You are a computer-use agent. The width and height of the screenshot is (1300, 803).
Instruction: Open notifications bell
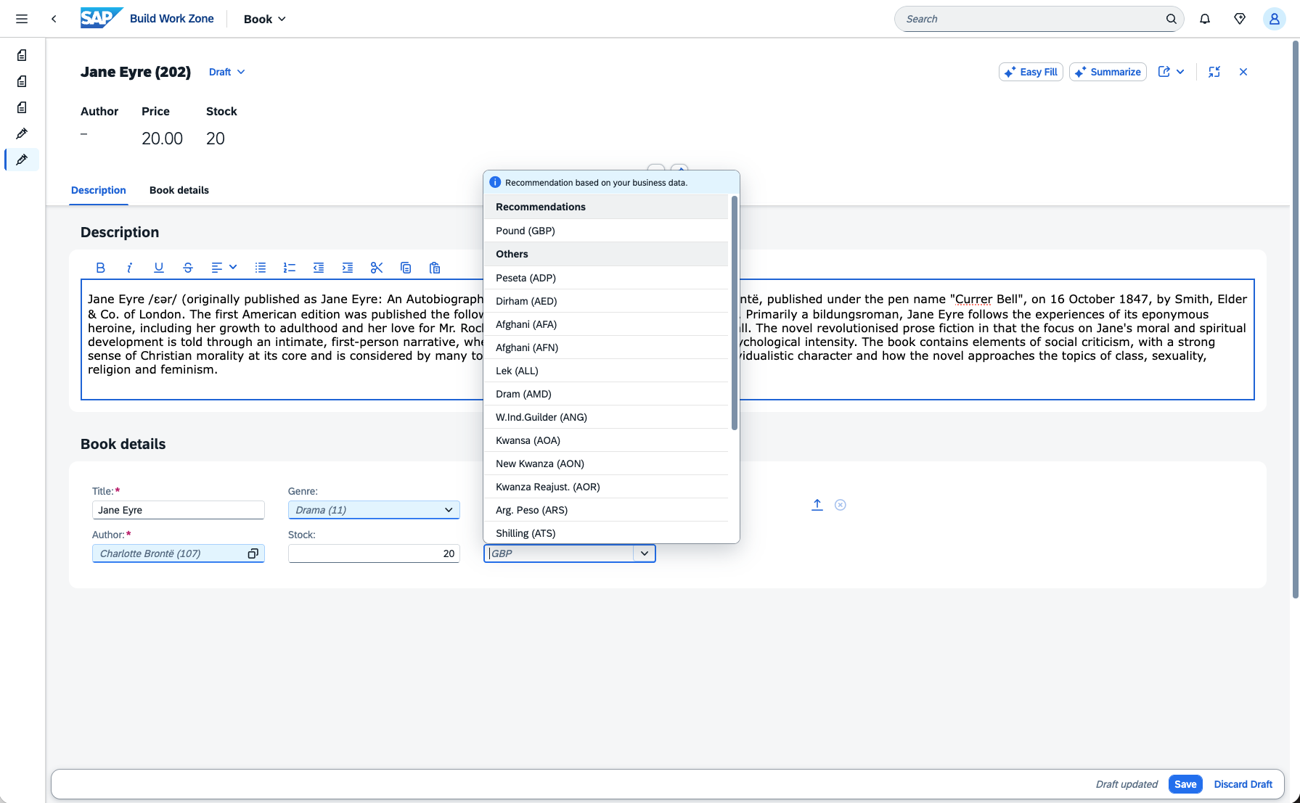click(x=1205, y=19)
